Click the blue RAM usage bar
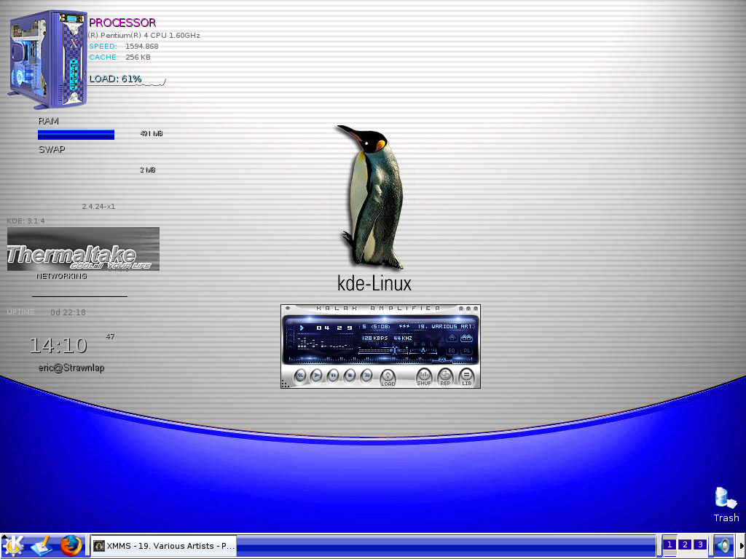 click(x=76, y=135)
